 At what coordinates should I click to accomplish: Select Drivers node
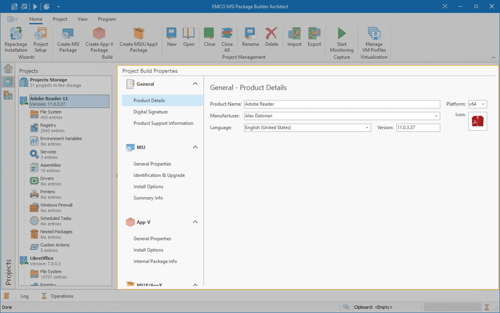[46, 181]
